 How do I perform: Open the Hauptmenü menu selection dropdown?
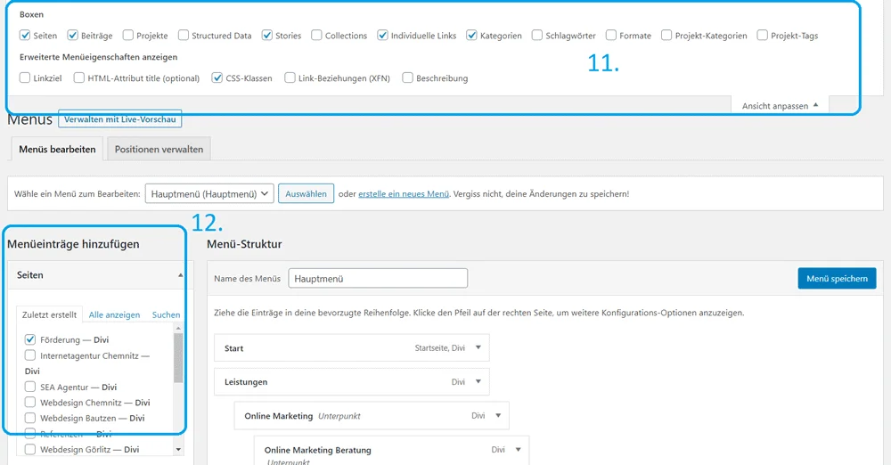(x=209, y=194)
